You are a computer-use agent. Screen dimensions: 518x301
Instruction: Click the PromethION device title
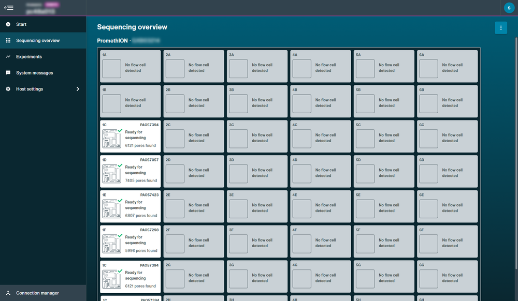(x=112, y=40)
